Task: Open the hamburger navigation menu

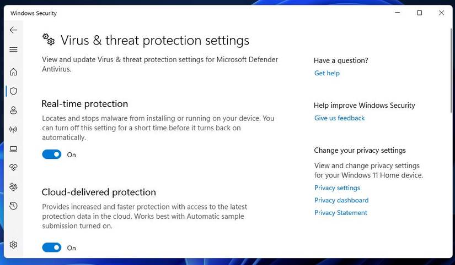Action: click(x=13, y=49)
